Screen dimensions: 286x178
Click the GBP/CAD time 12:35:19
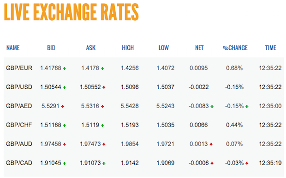pyautogui.click(x=270, y=163)
